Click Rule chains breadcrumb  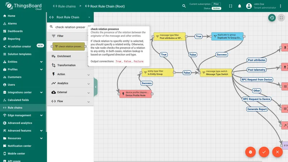pos(64,6)
